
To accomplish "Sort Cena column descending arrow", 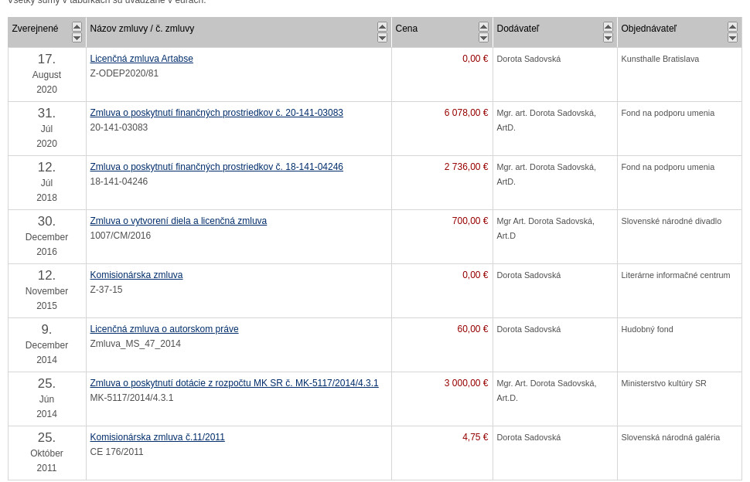I will click(x=483, y=38).
